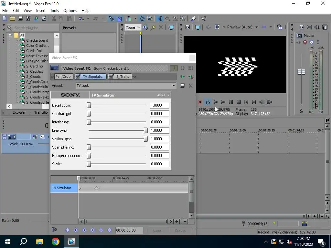Click the Undo arrow icon
The height and width of the screenshot is (248, 331).
pyautogui.click(x=81, y=18)
